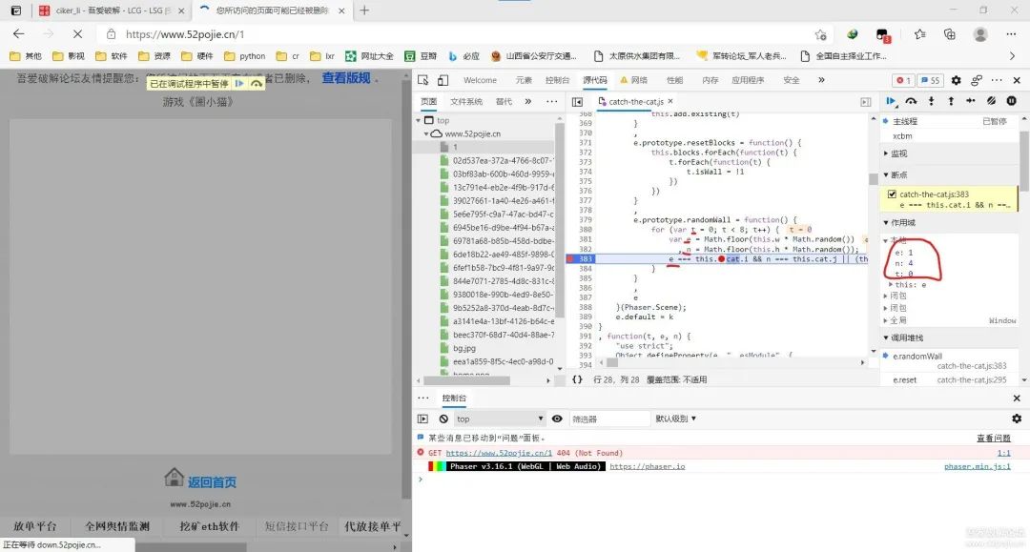The image size is (1030, 552).
Task: Expand the 监视 watch section
Action: [x=899, y=153]
